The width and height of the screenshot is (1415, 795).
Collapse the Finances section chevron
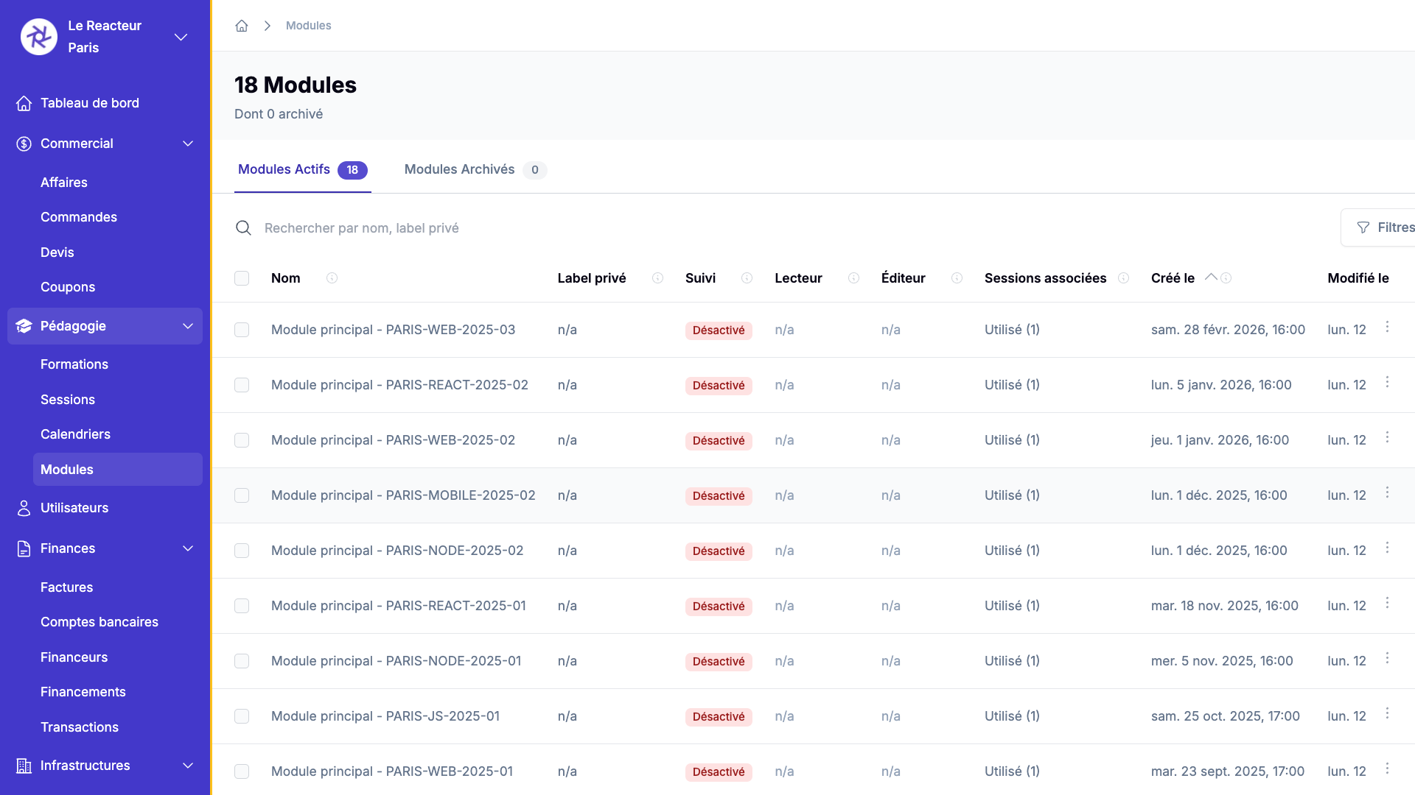[x=188, y=548]
